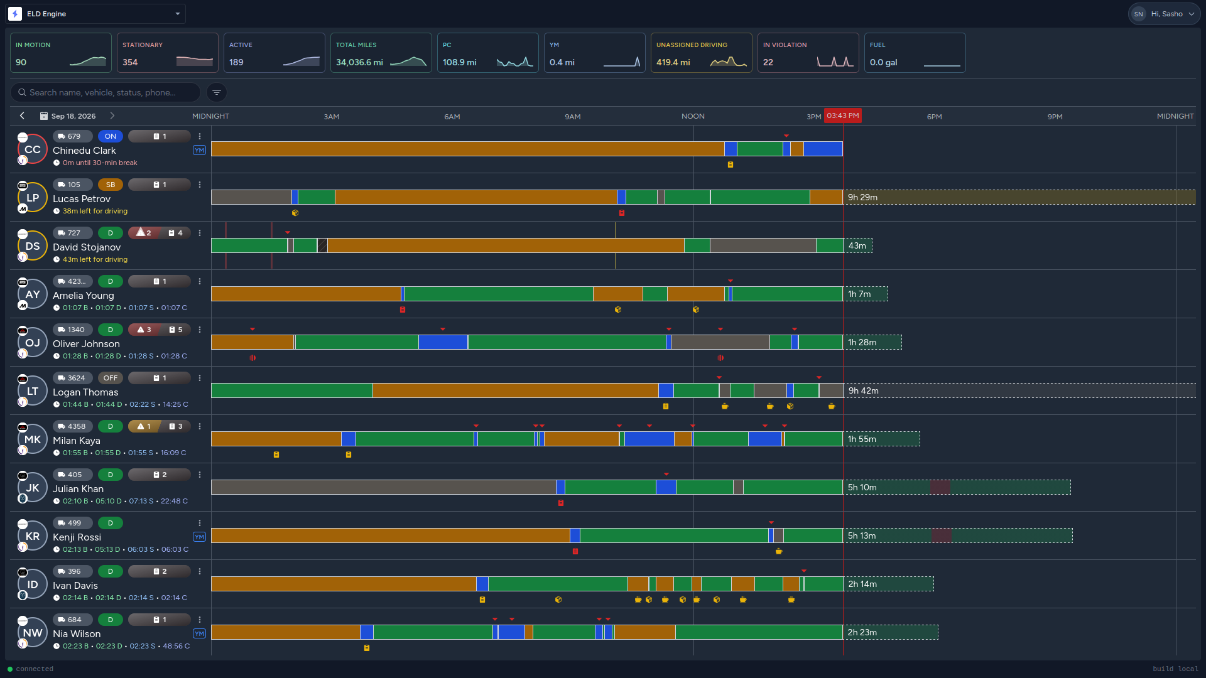Open the Sep 18, 2026 date picker
Viewport: 1206px width, 678px height.
click(x=68, y=116)
